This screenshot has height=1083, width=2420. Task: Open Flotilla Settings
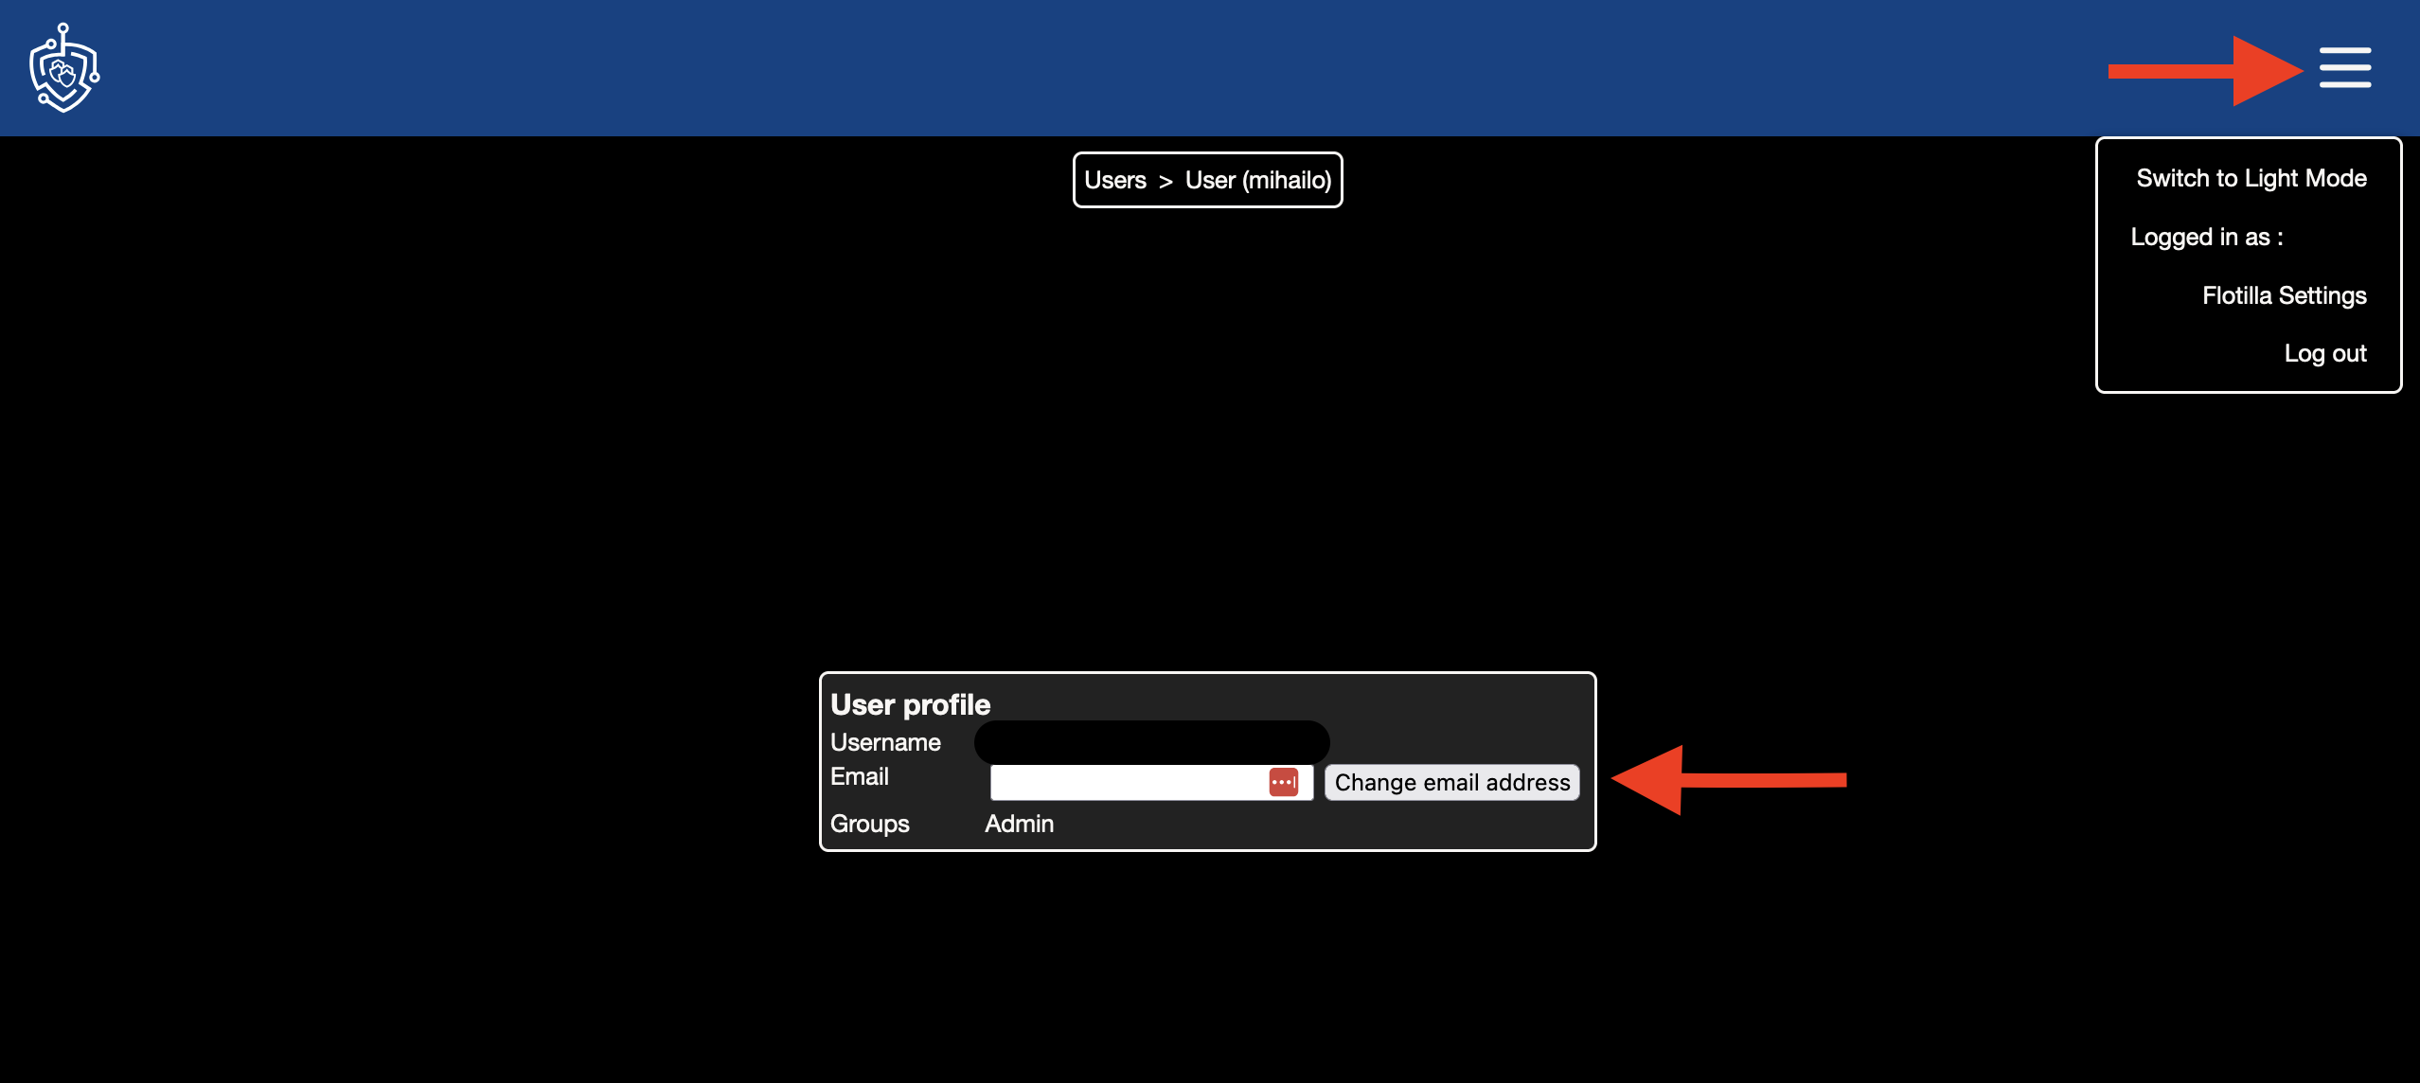pos(2284,295)
